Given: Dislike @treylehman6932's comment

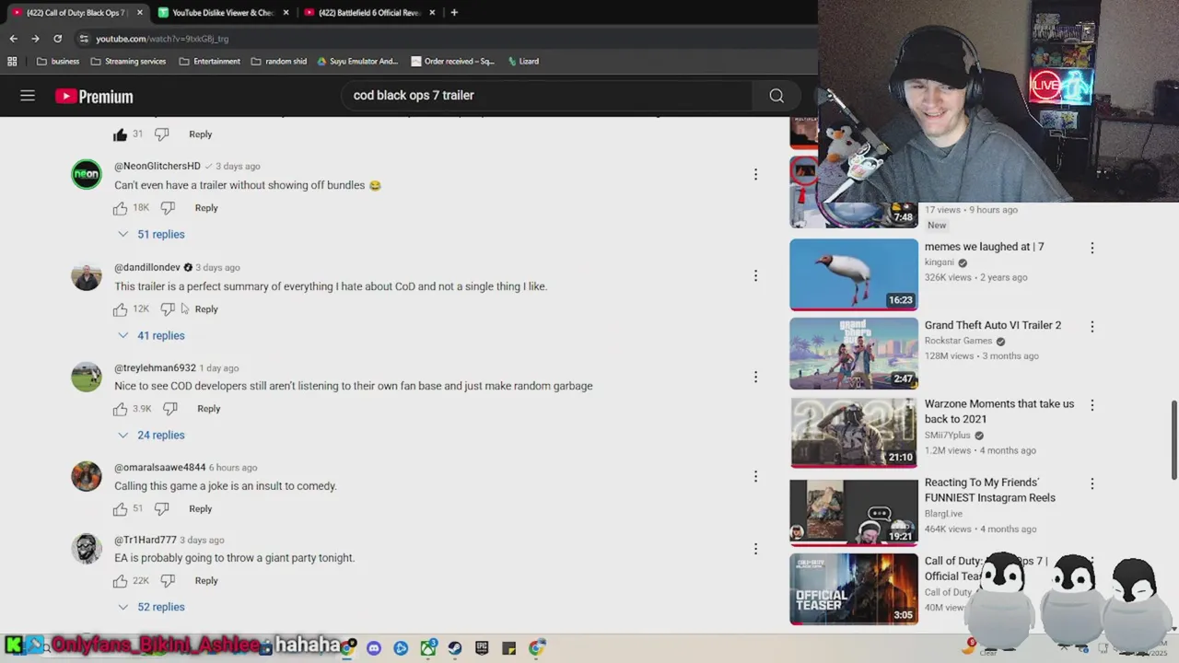Looking at the screenshot, I should click(169, 409).
